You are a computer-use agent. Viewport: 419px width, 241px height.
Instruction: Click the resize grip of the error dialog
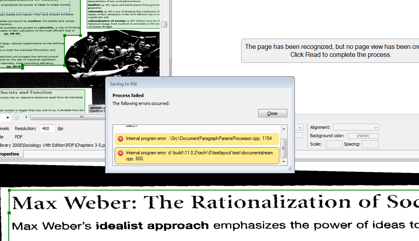pyautogui.click(x=290, y=168)
